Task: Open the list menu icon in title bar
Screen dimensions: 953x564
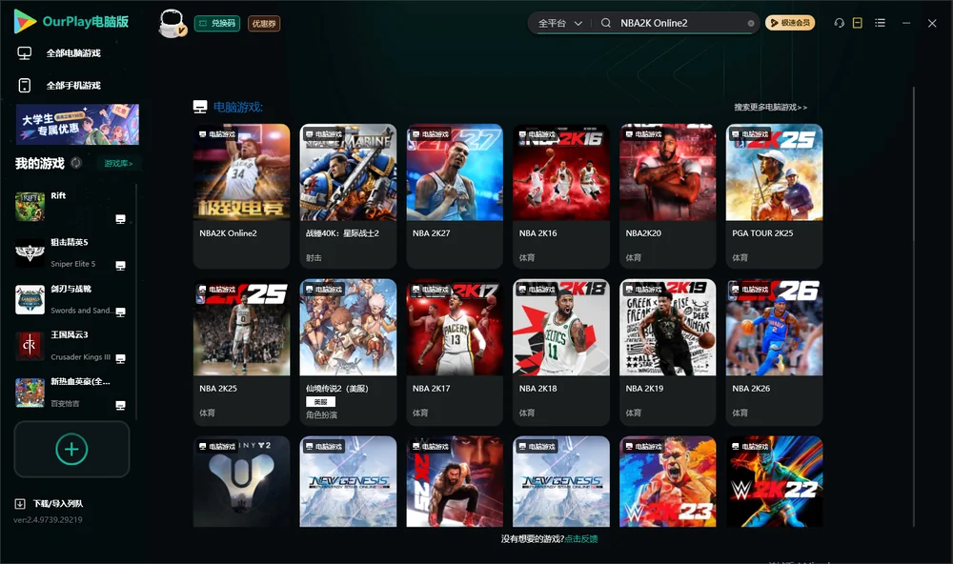Action: pyautogui.click(x=880, y=23)
